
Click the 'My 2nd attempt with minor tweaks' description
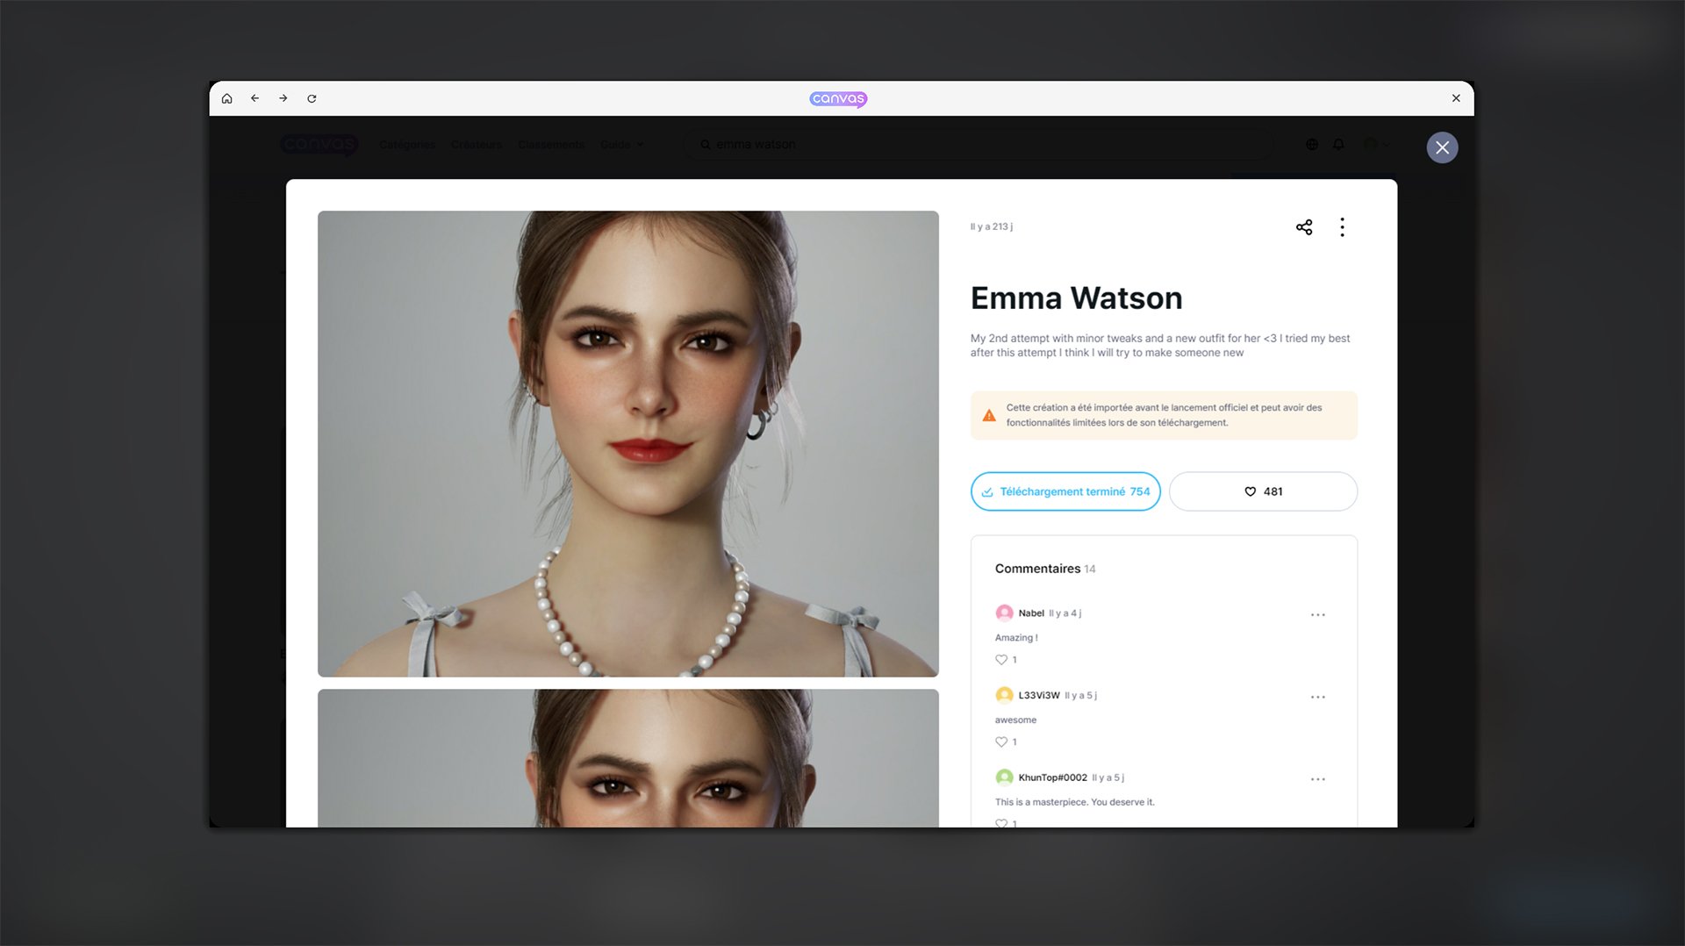(x=1160, y=345)
